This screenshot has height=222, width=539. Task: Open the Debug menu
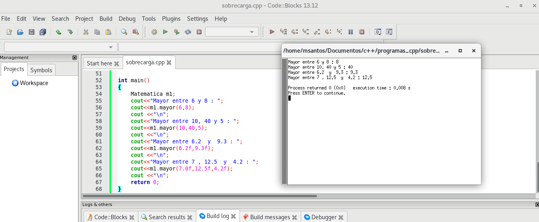coord(127,19)
